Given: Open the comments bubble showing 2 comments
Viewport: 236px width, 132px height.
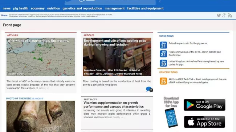Looking at the screenshot, I should [149, 89].
